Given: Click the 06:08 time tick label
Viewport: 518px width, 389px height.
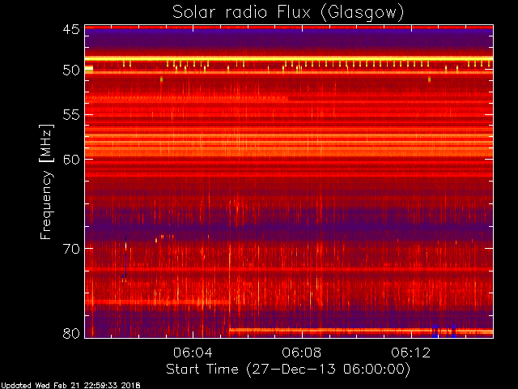Looking at the screenshot, I should [x=302, y=353].
